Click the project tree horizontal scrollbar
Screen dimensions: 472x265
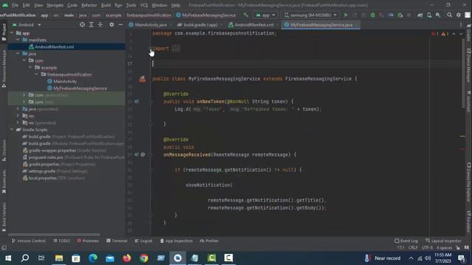54,234
